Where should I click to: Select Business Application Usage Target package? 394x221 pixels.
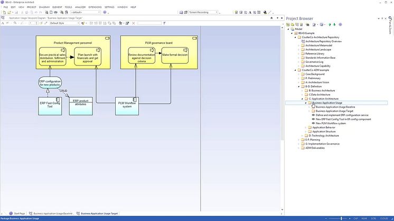coord(334,111)
